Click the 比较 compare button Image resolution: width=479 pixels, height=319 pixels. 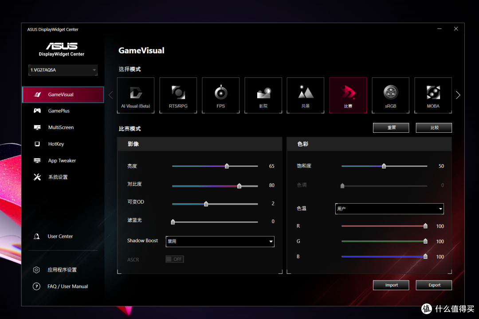click(x=434, y=128)
